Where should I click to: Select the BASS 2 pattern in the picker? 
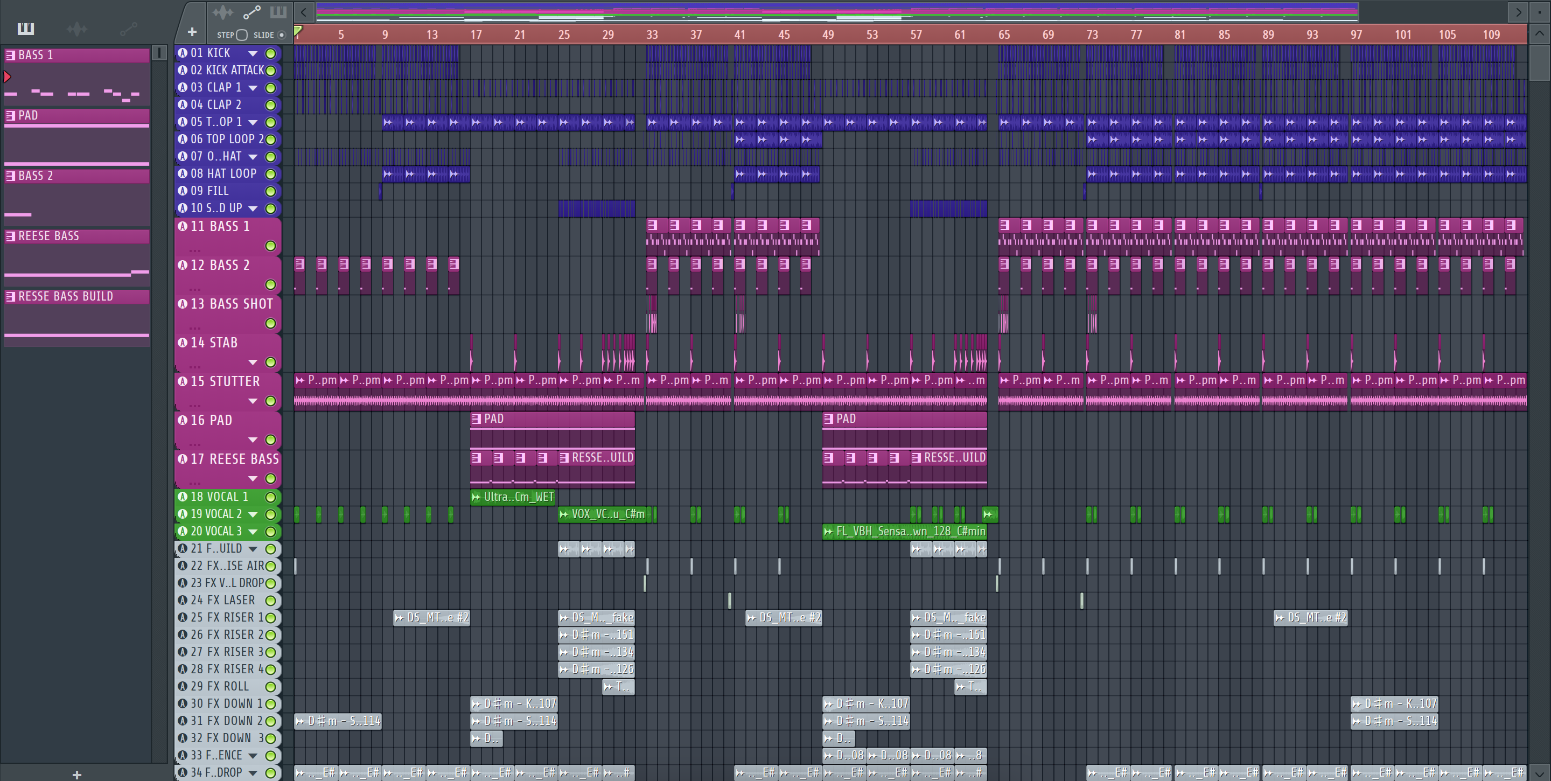click(x=36, y=176)
